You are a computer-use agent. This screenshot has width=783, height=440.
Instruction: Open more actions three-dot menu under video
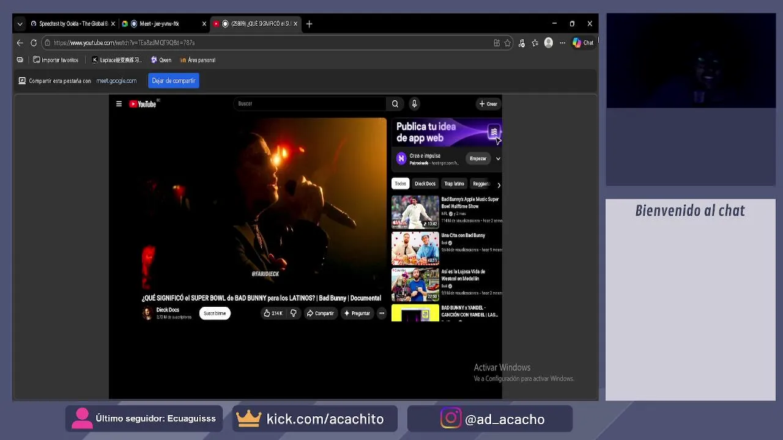coord(382,313)
